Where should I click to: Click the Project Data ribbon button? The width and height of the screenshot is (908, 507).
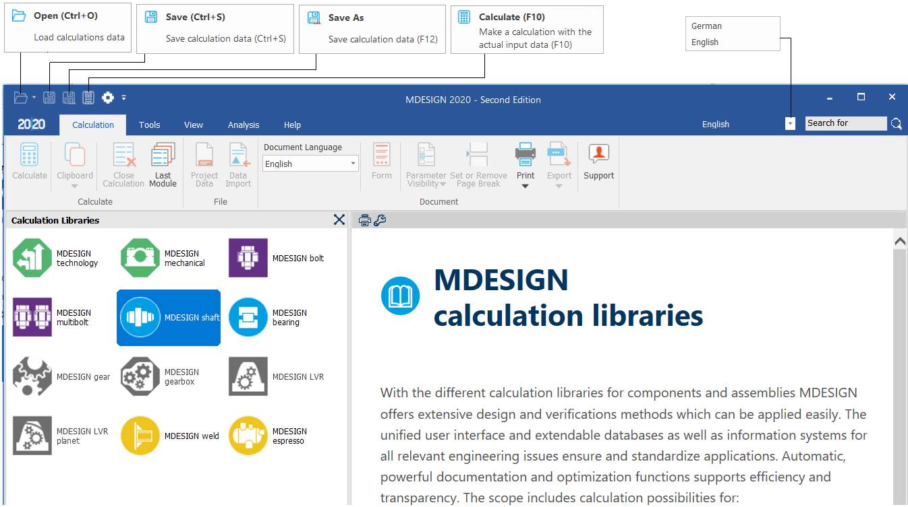coord(204,165)
